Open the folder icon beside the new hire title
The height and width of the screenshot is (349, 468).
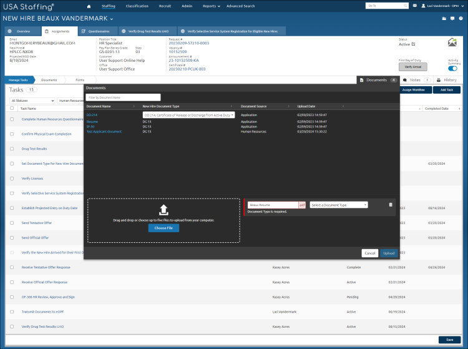[444, 19]
